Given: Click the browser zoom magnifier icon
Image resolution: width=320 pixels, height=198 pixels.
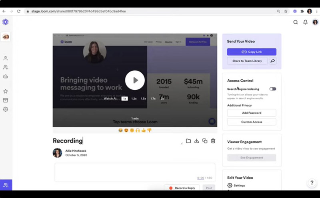Looking at the screenshot, I should (278, 12).
